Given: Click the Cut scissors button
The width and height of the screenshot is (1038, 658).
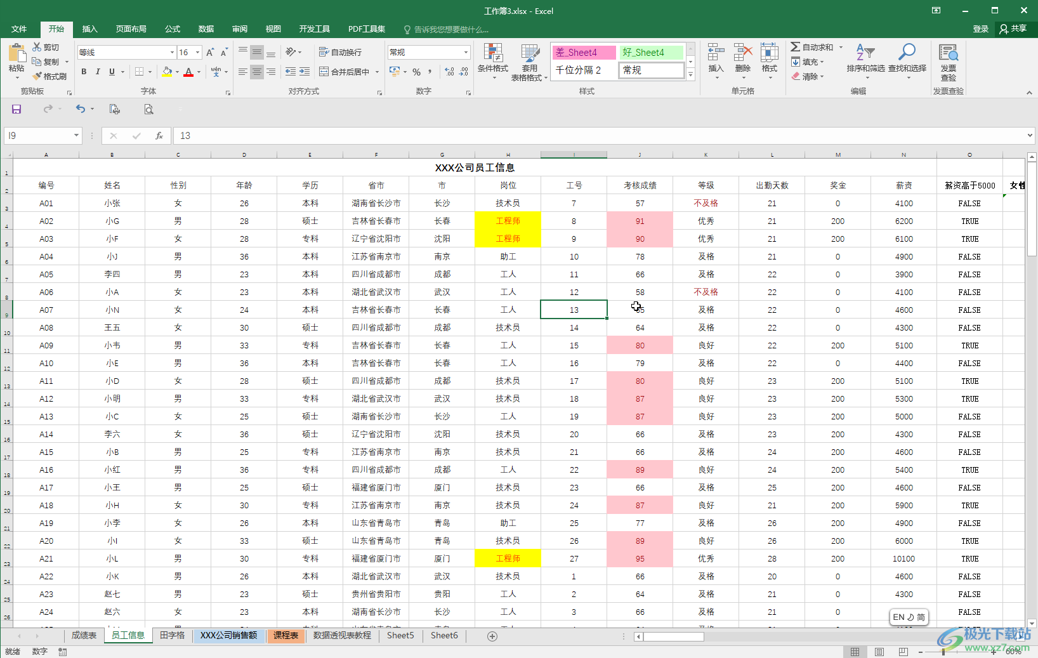Looking at the screenshot, I should (x=46, y=47).
